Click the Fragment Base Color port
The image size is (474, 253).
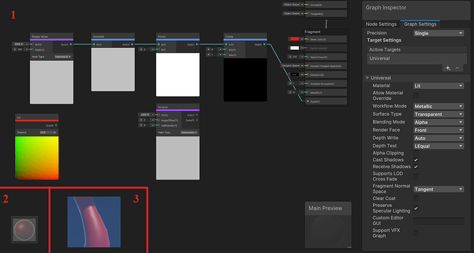click(308, 39)
